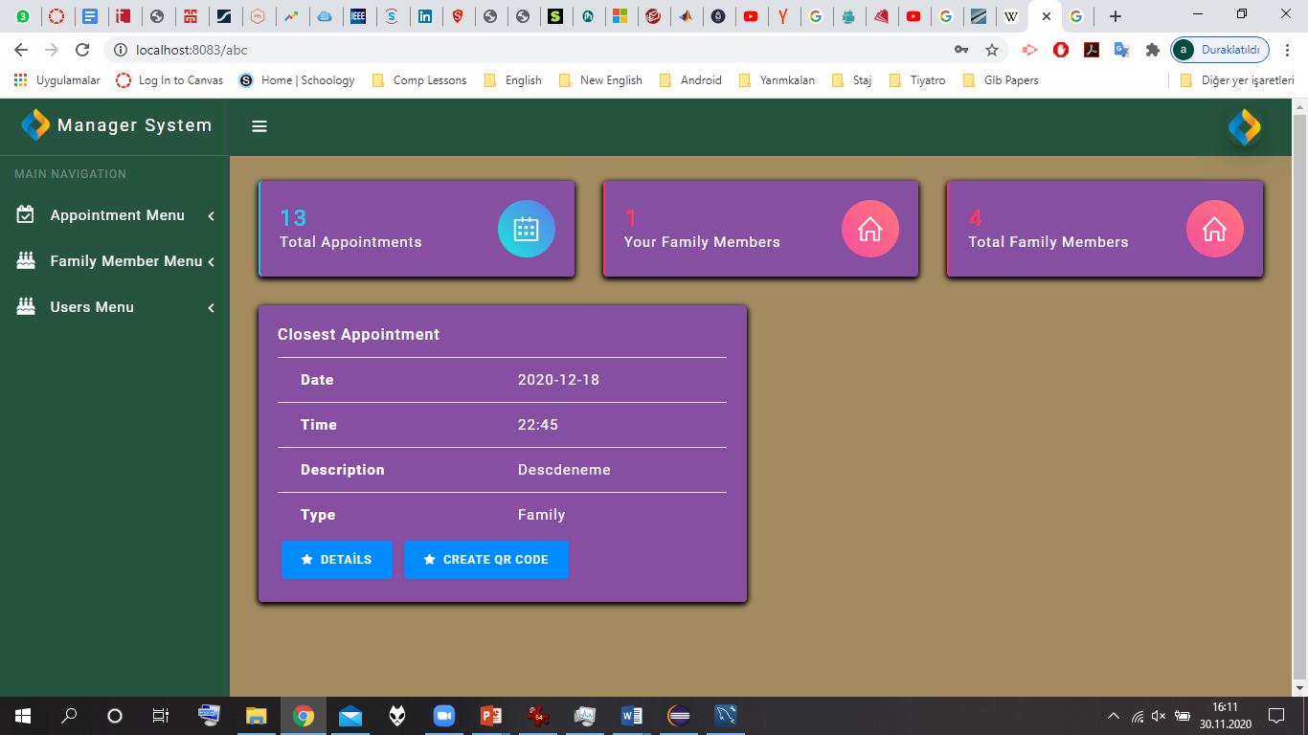Click the CREATE QR CODE button

point(485,560)
